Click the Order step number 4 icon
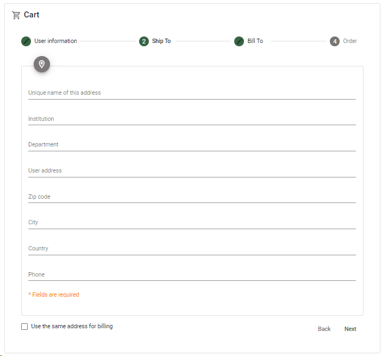Image resolution: width=382 pixels, height=356 pixels. (335, 41)
